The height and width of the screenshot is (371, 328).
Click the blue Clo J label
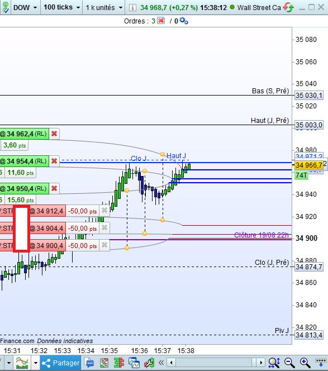pos(139,158)
